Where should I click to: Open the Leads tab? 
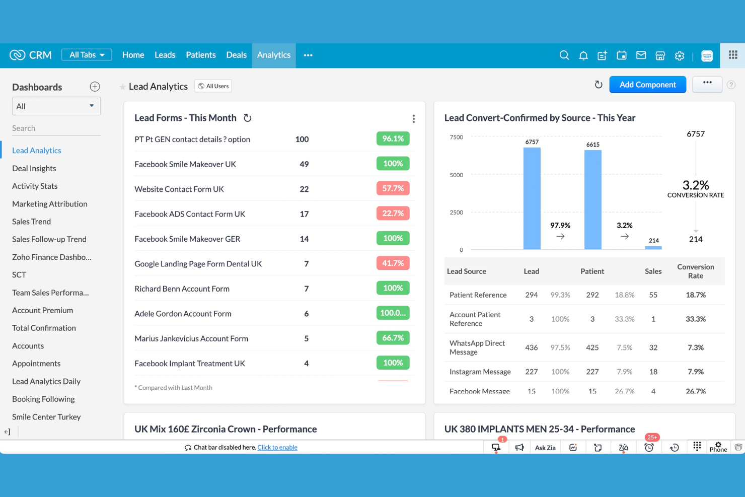coord(165,55)
